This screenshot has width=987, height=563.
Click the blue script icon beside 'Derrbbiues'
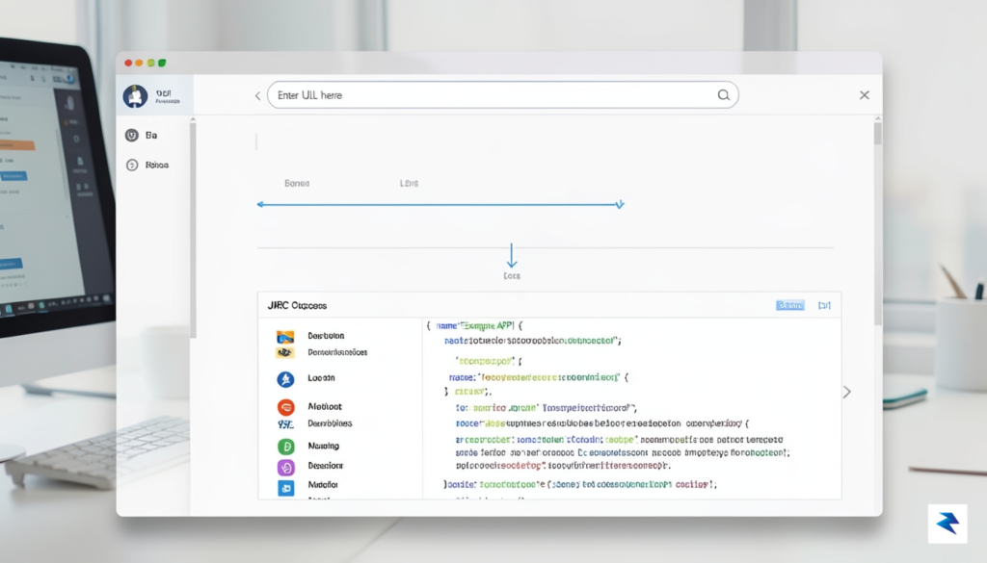285,424
